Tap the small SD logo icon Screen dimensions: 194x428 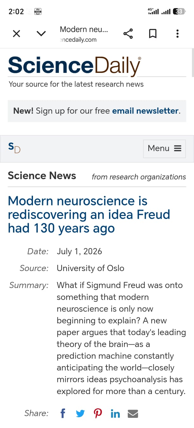pos(14,148)
